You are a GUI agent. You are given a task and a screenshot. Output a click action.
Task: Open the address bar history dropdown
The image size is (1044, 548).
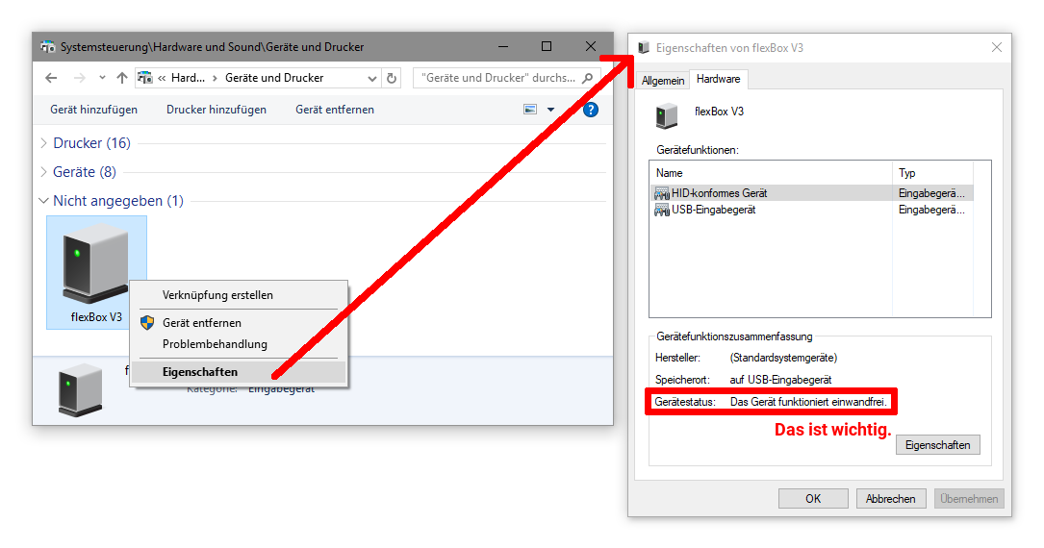[372, 79]
